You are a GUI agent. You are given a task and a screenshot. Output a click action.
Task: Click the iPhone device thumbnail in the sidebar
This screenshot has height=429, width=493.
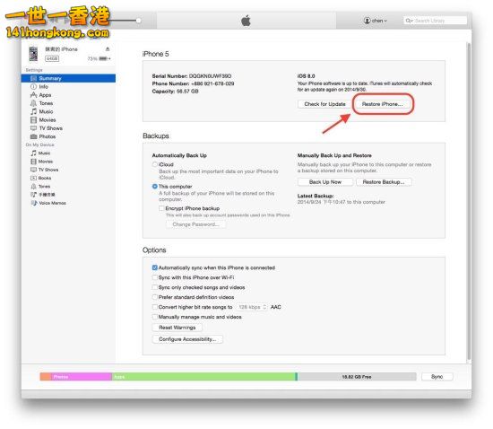coord(33,54)
